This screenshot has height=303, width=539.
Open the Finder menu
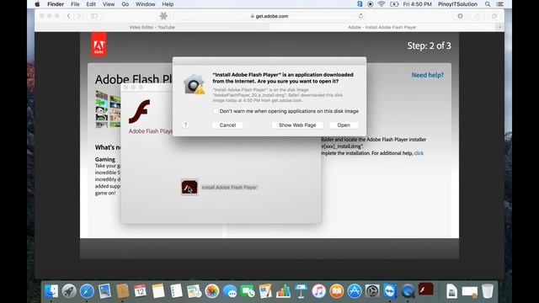point(56,4)
